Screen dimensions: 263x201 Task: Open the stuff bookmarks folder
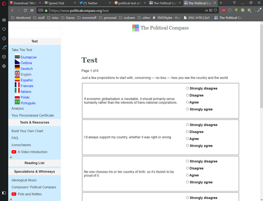click(39, 18)
